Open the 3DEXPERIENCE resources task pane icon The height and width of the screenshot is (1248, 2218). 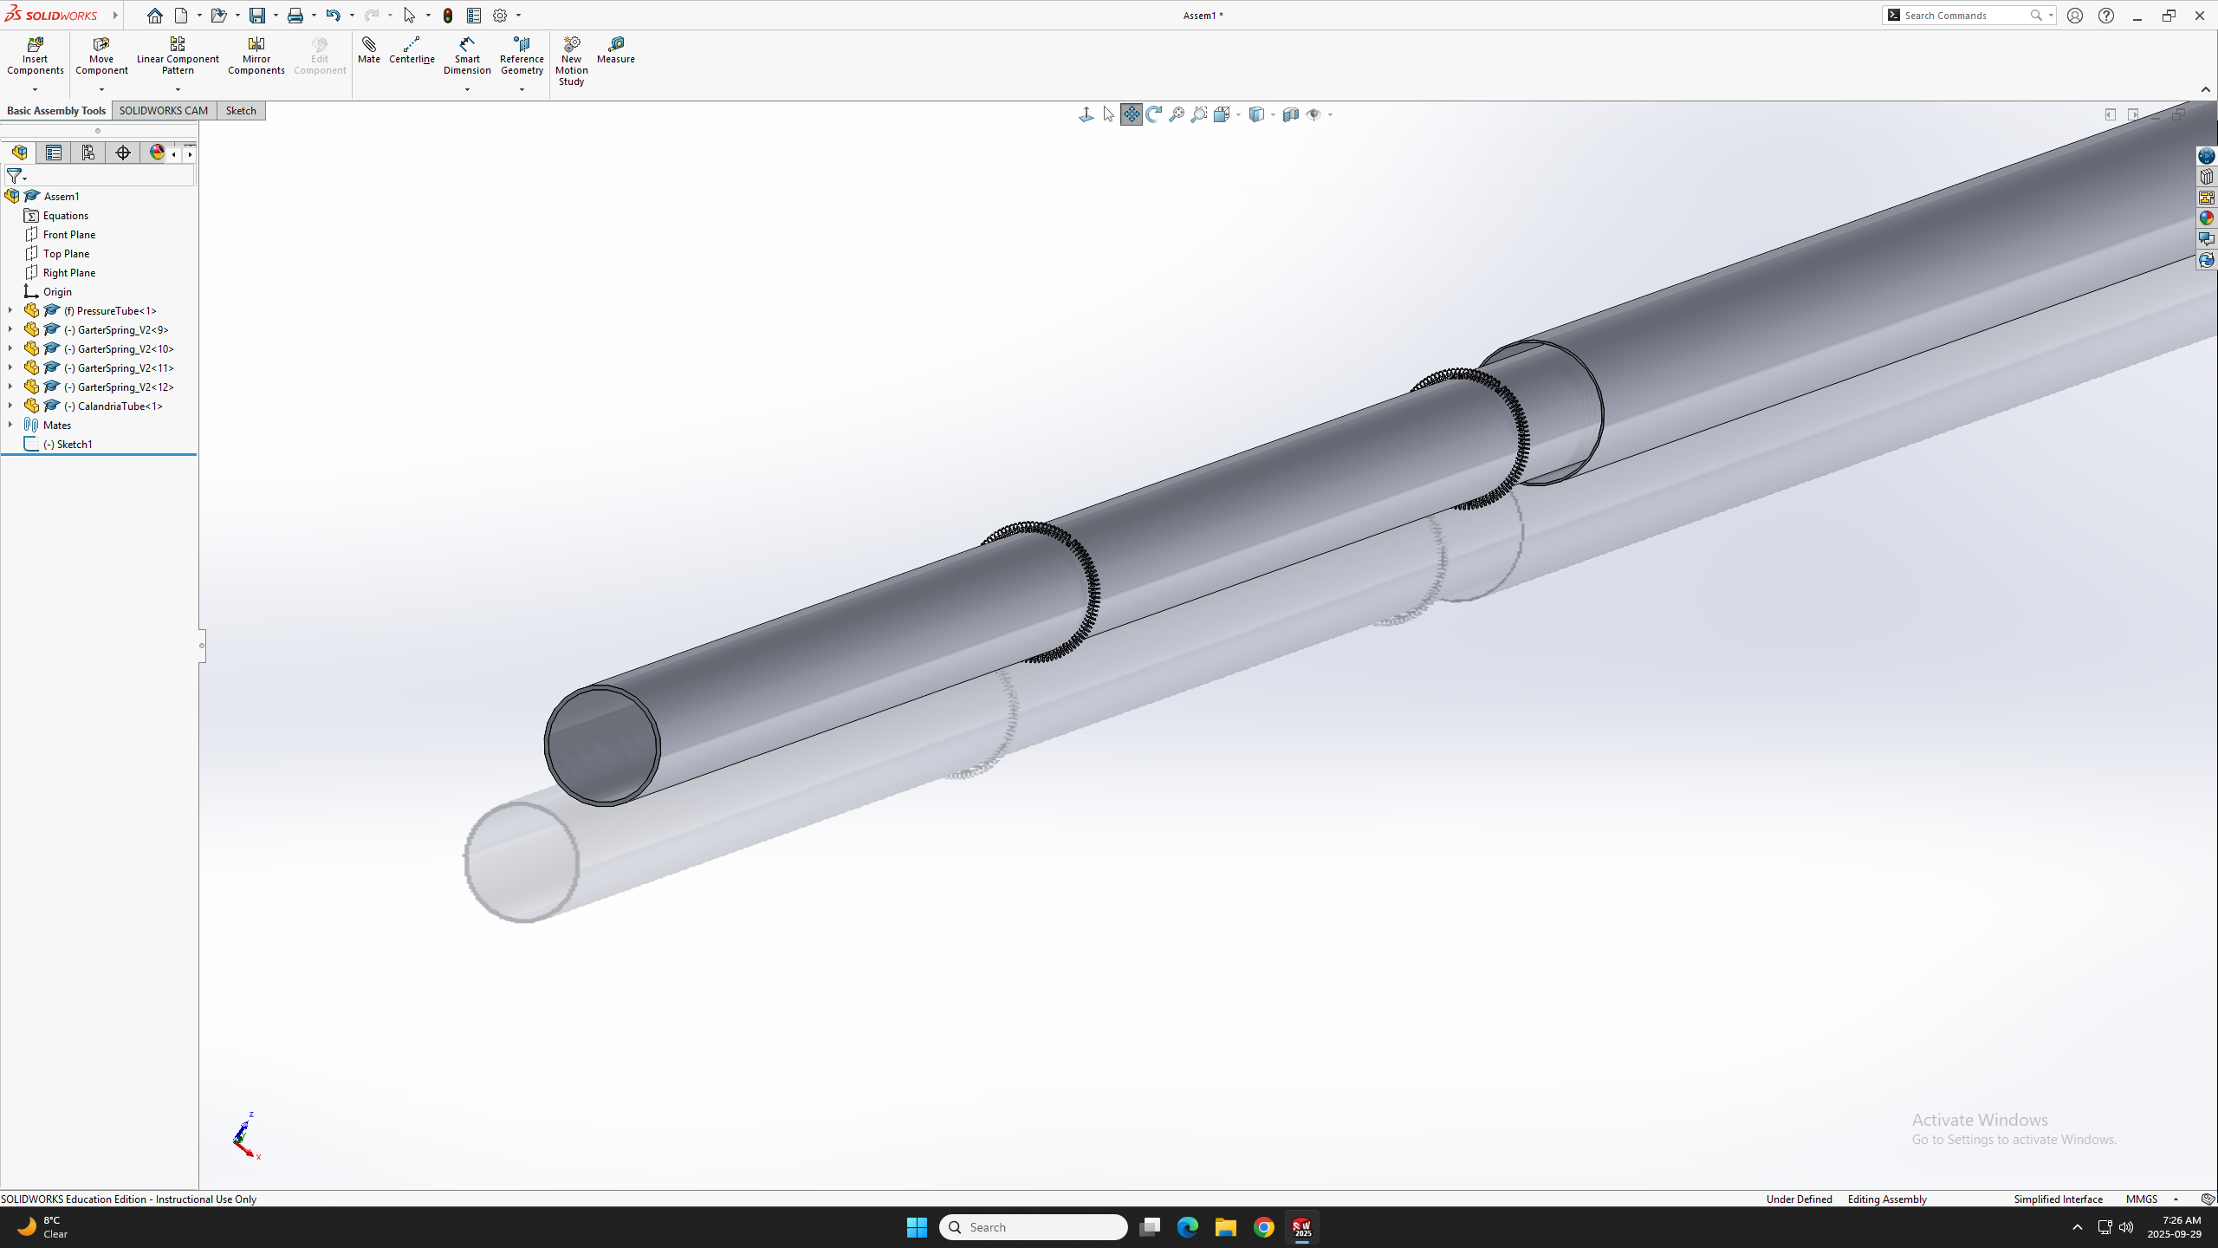click(x=2207, y=156)
